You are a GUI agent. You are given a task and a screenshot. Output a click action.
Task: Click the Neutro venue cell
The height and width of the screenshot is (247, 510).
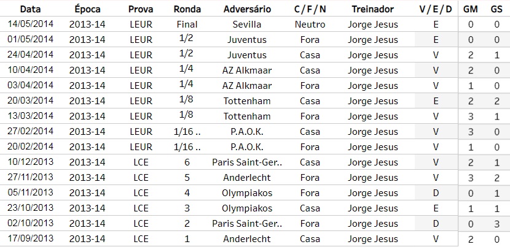pos(310,25)
